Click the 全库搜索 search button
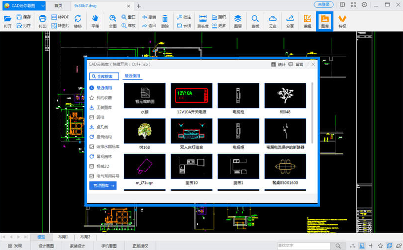The image size is (403, 250). click(104, 76)
